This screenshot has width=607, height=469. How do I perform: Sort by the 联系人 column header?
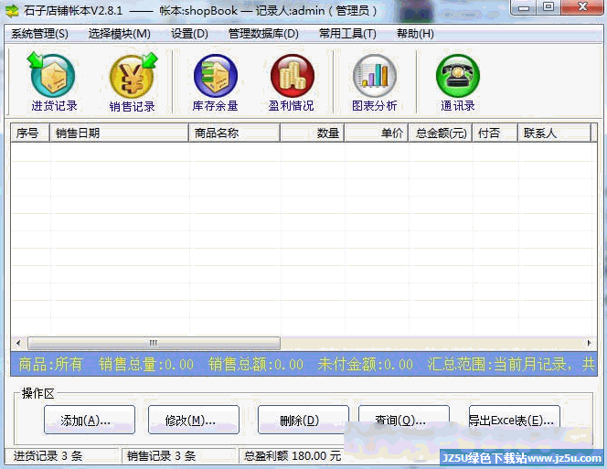tap(555, 133)
